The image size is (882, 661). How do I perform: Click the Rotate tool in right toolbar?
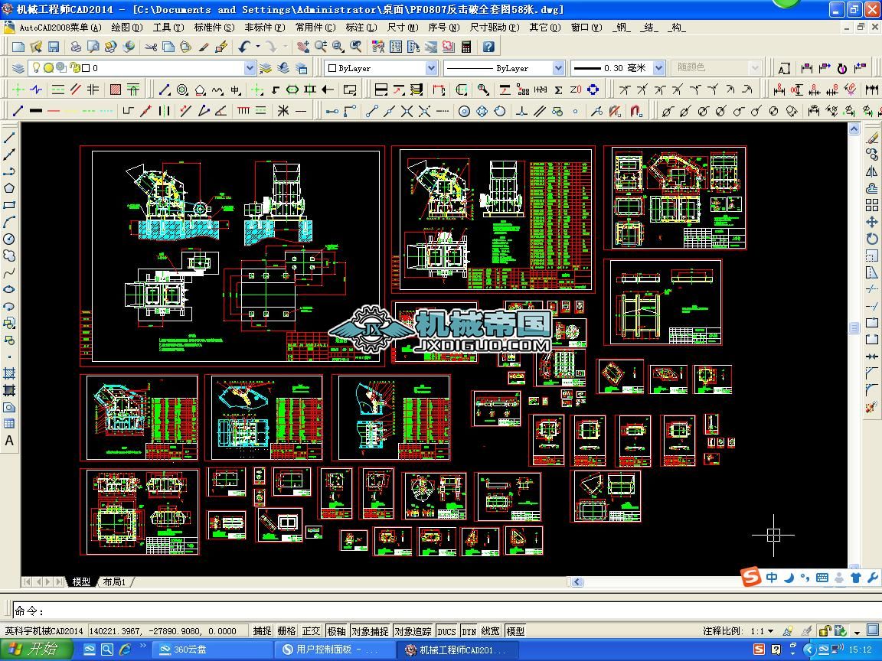[x=872, y=239]
